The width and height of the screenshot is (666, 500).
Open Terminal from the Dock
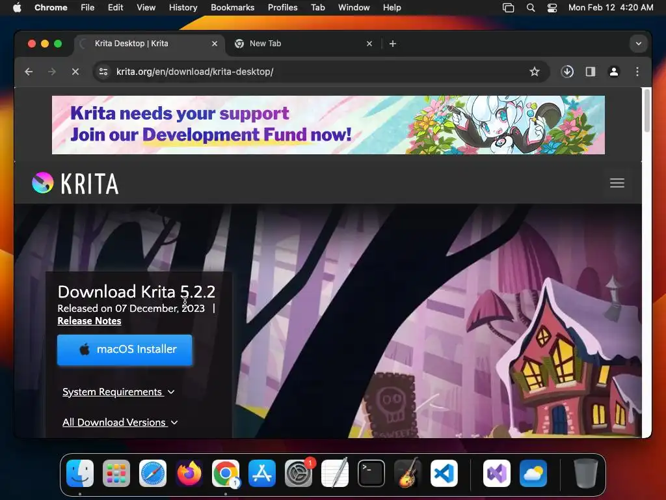pyautogui.click(x=371, y=473)
